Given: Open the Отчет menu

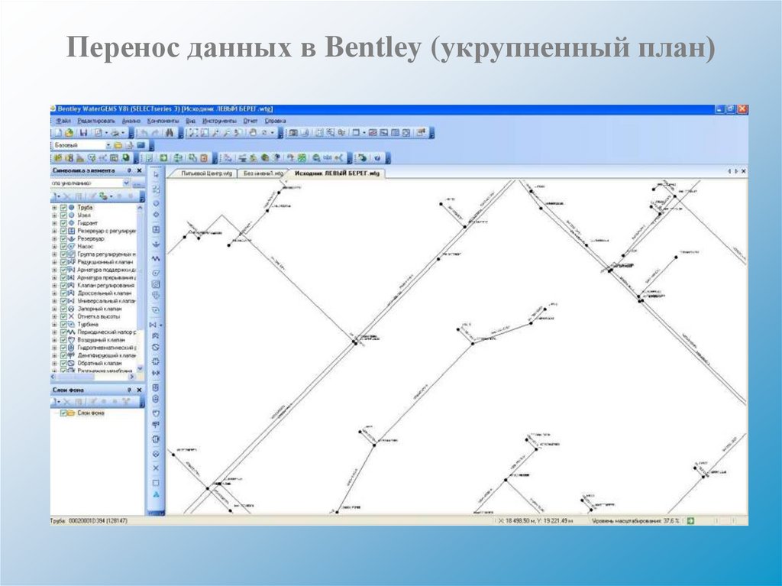Looking at the screenshot, I should (x=250, y=121).
